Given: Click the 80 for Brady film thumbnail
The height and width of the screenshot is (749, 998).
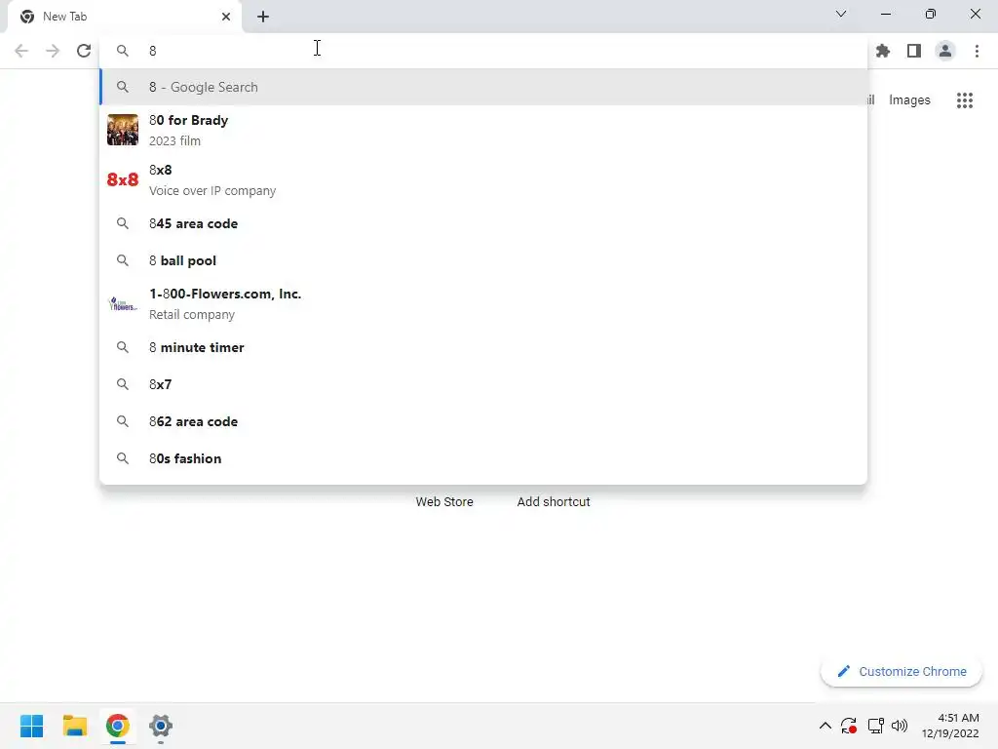Looking at the screenshot, I should point(122,130).
